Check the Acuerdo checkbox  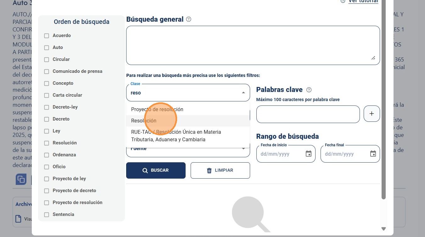tap(47, 36)
